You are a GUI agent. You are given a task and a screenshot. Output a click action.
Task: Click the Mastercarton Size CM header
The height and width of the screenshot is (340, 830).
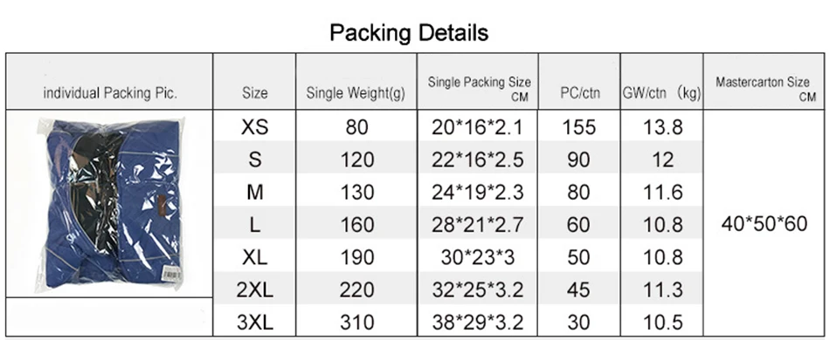[x=765, y=89]
